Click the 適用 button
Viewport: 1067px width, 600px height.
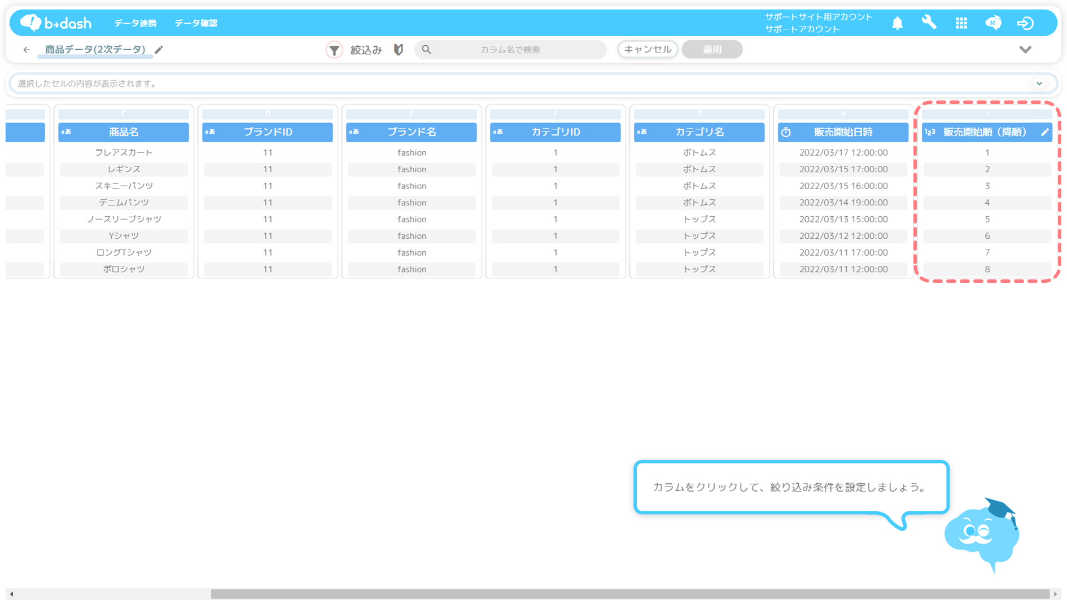[x=712, y=50]
